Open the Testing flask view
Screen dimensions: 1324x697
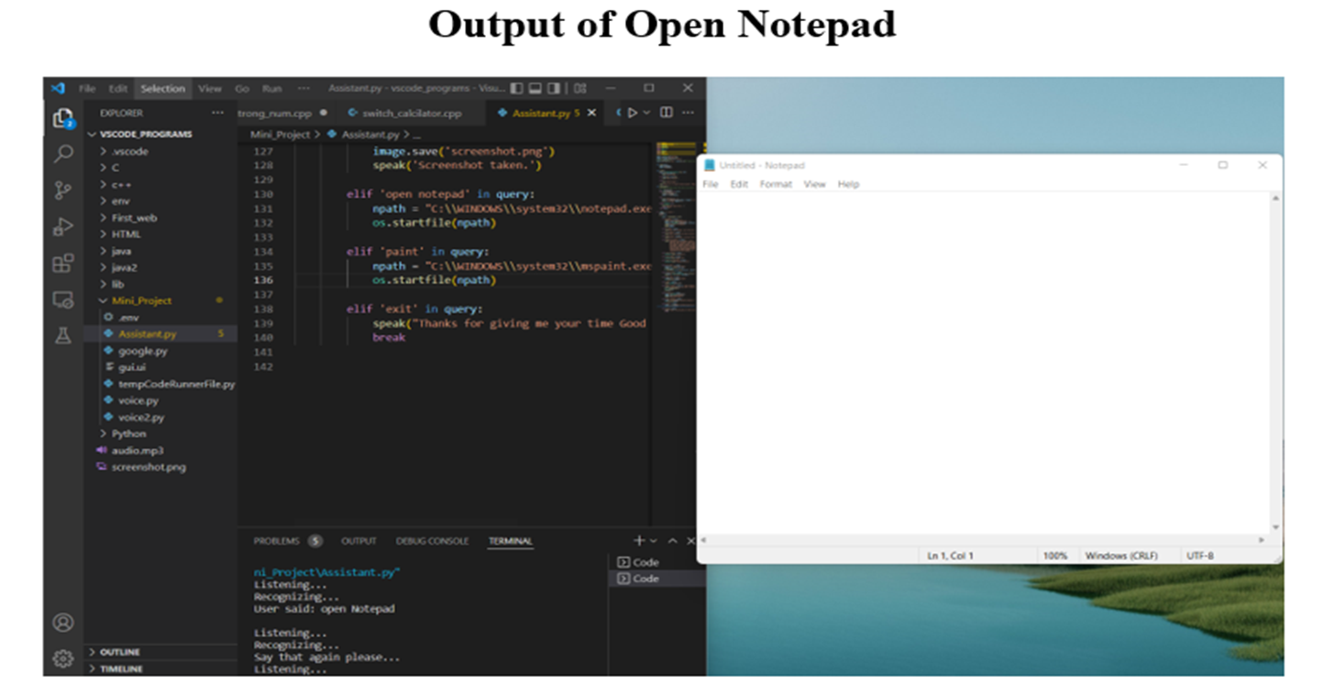(62, 336)
